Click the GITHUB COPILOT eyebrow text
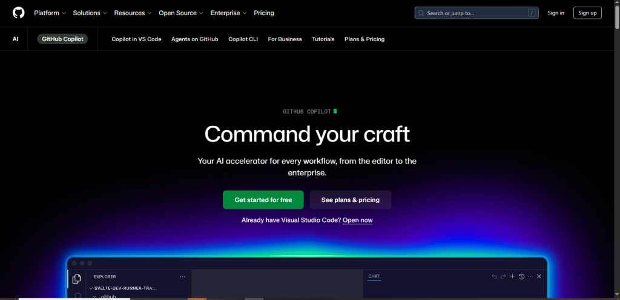 [307, 112]
